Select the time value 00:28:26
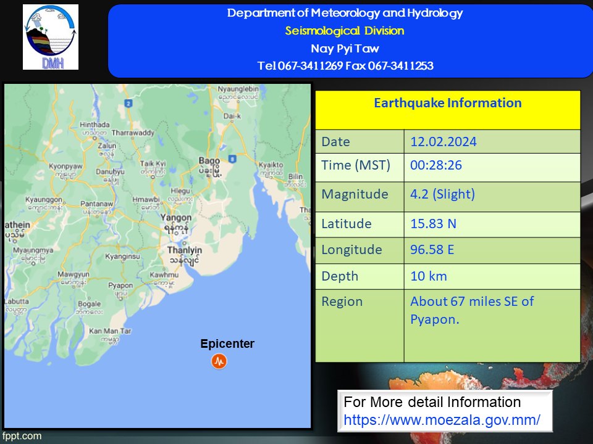This screenshot has height=444, width=593. 436,165
